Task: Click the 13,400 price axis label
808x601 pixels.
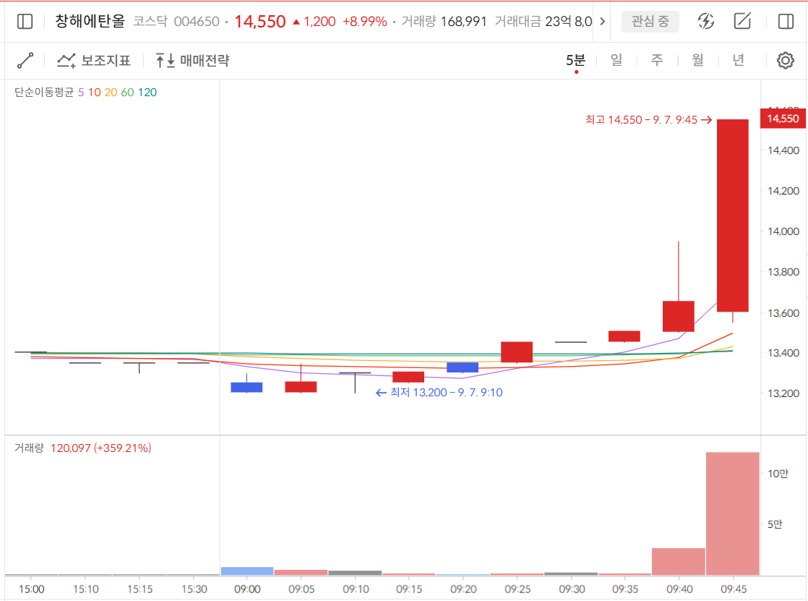Action: [x=783, y=353]
